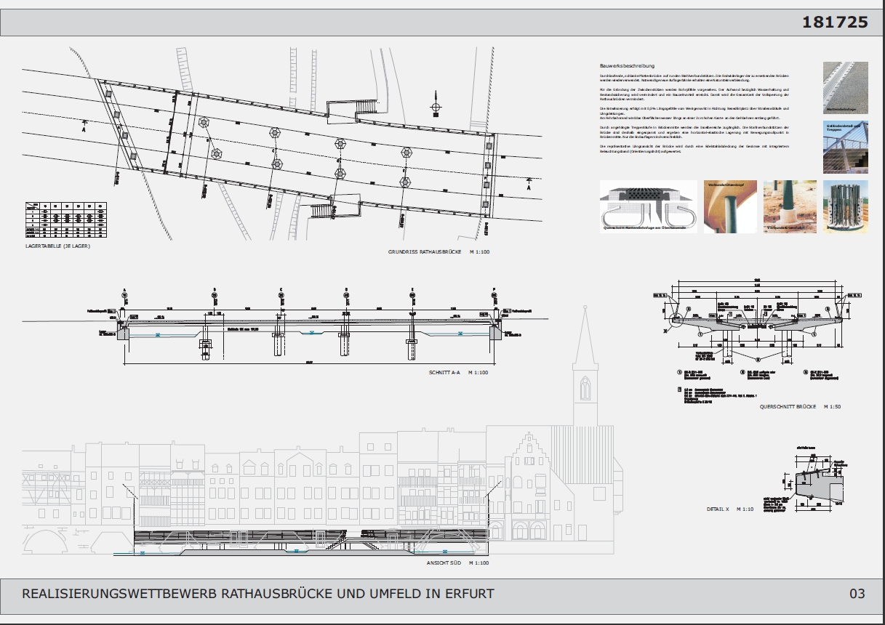Click the footer title 'REALISIERUNGSWETTBEWERB RATHAUSBRÜCKE UND UMFELD IN ERFURT'
The height and width of the screenshot is (625, 885).
[258, 594]
